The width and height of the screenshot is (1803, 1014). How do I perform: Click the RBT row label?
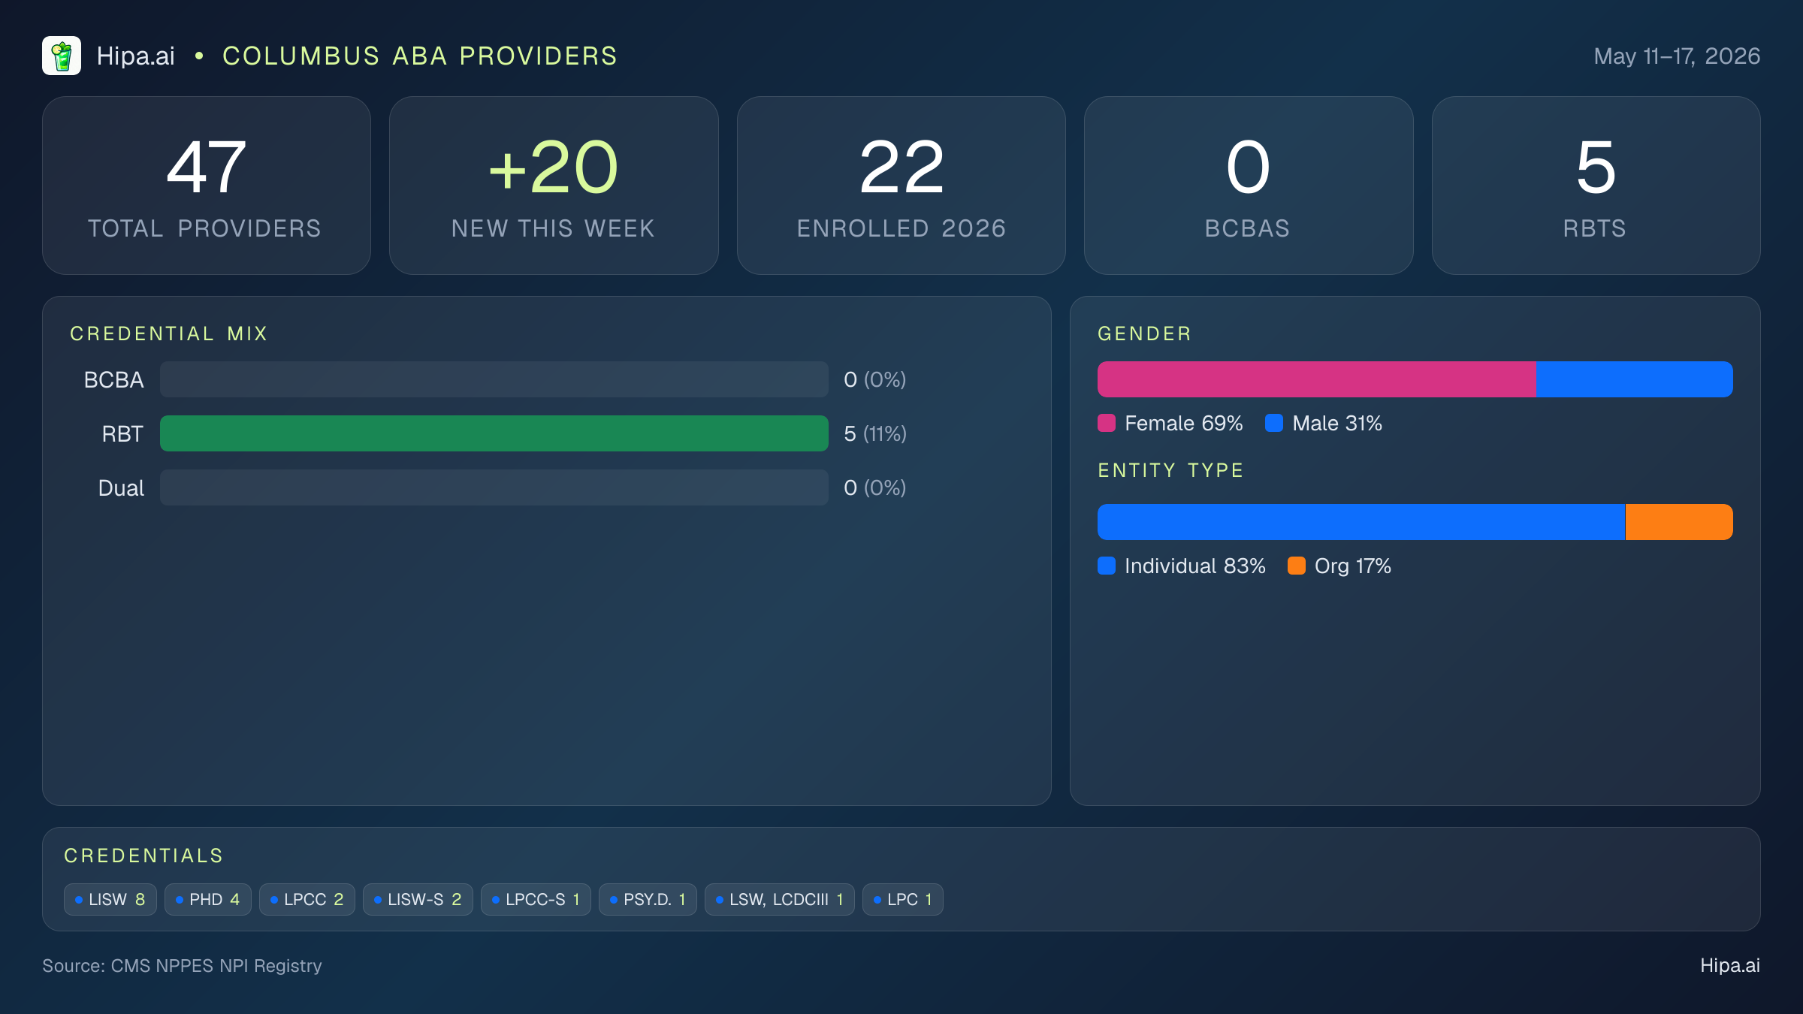pyautogui.click(x=122, y=434)
